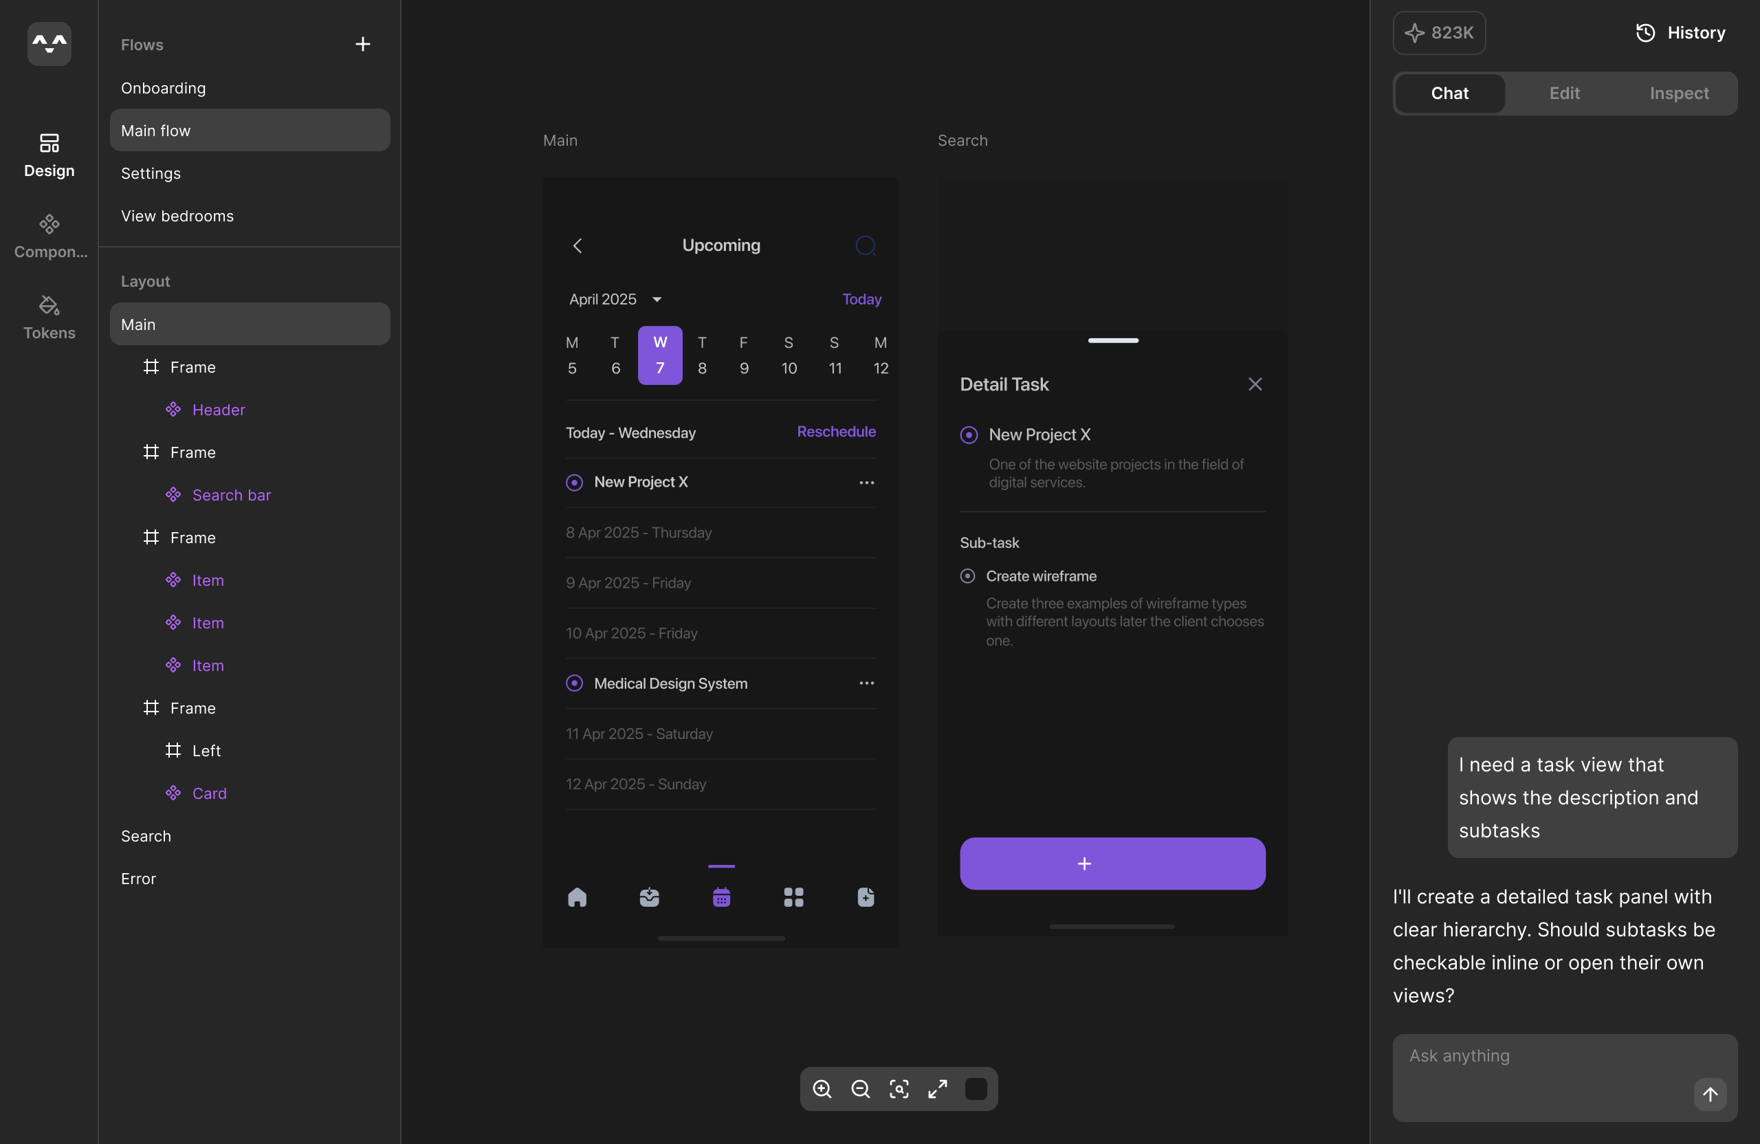Add a new flow using the plus icon

click(362, 43)
